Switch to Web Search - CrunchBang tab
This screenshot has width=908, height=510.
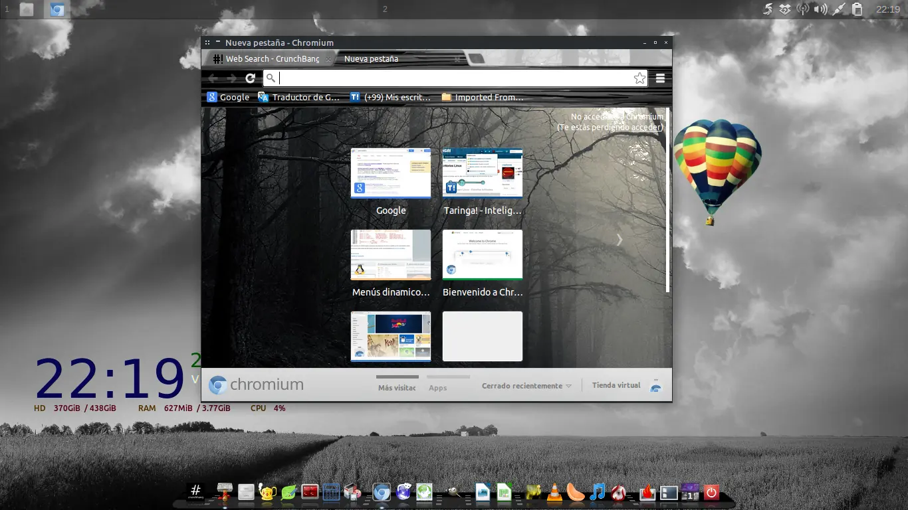coord(272,59)
